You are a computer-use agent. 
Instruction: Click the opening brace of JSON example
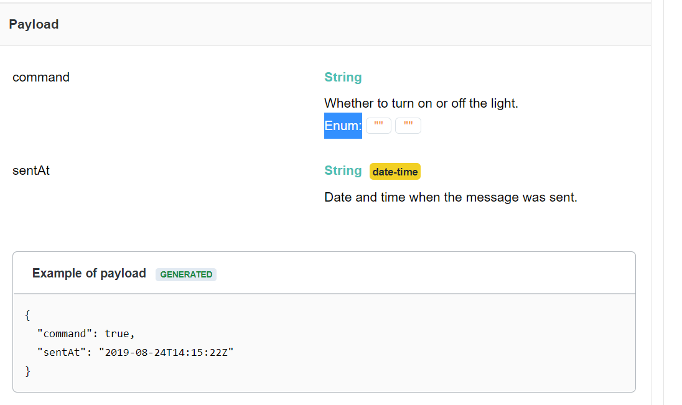(27, 315)
